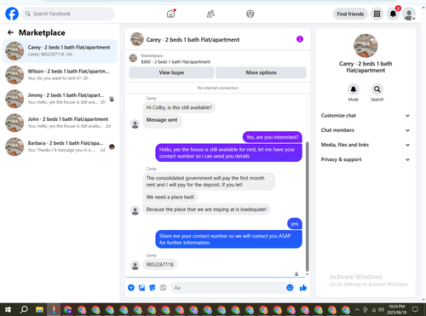Screen dimensions: 426x316
Task: Expand Customize chat section
Action: (x=366, y=116)
